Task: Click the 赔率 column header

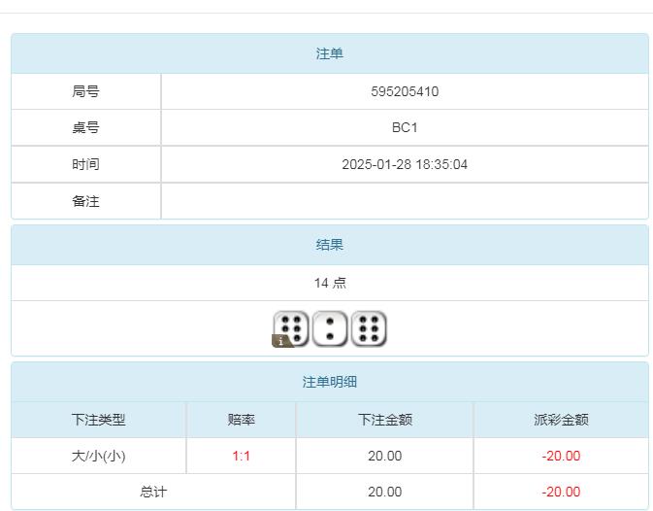Action: click(x=242, y=420)
